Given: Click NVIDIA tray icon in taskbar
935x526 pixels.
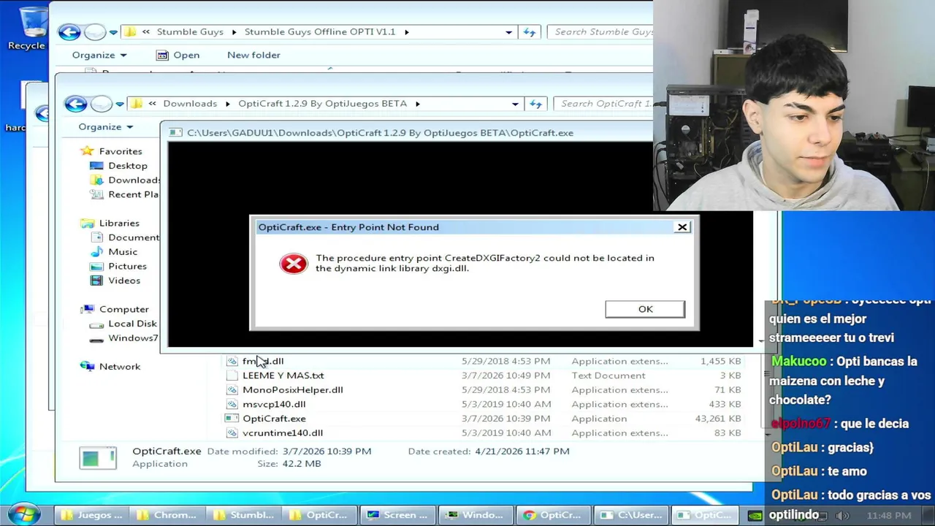Looking at the screenshot, I should (x=755, y=516).
